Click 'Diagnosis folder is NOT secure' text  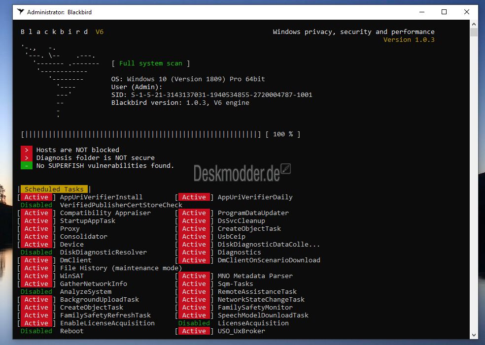click(95, 157)
